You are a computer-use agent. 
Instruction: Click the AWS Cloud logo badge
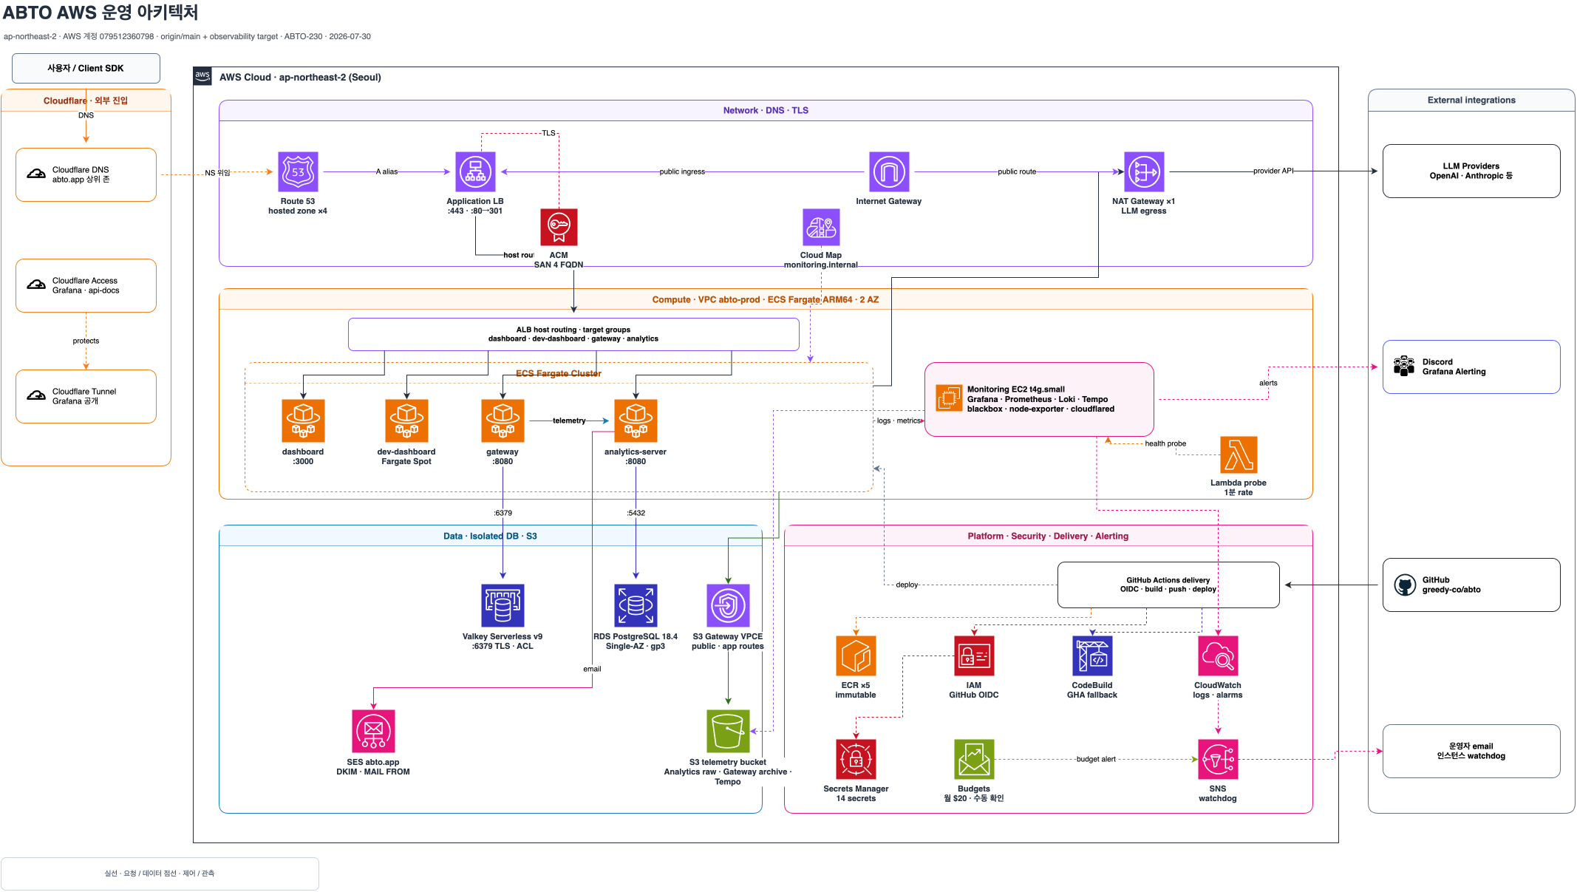pyautogui.click(x=202, y=76)
